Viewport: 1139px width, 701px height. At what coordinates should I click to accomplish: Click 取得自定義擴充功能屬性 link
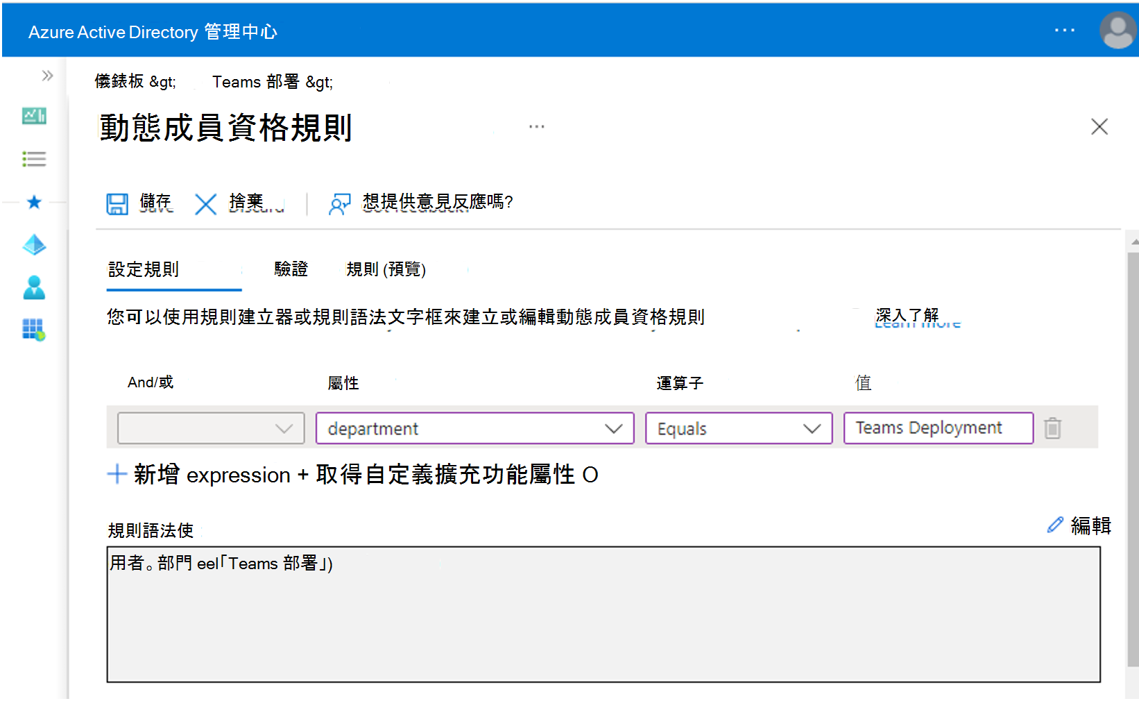pyautogui.click(x=445, y=475)
